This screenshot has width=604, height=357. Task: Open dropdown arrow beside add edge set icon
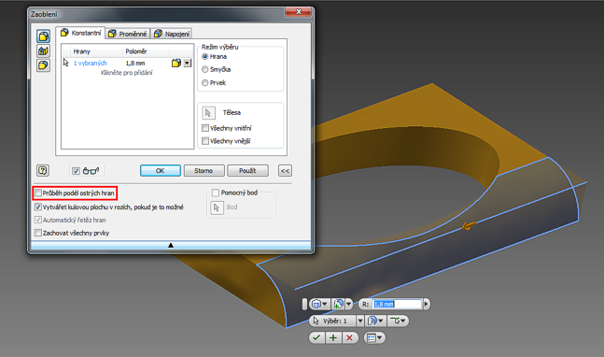coord(348,304)
